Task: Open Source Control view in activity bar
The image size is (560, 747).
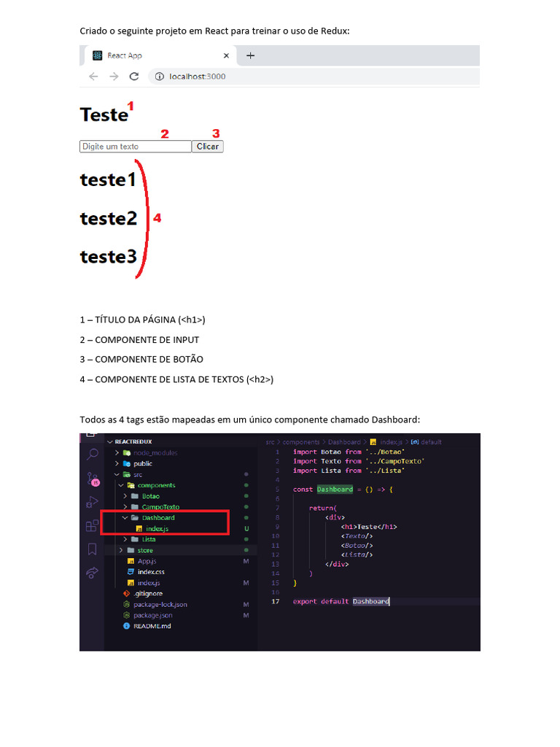Action: click(x=93, y=479)
